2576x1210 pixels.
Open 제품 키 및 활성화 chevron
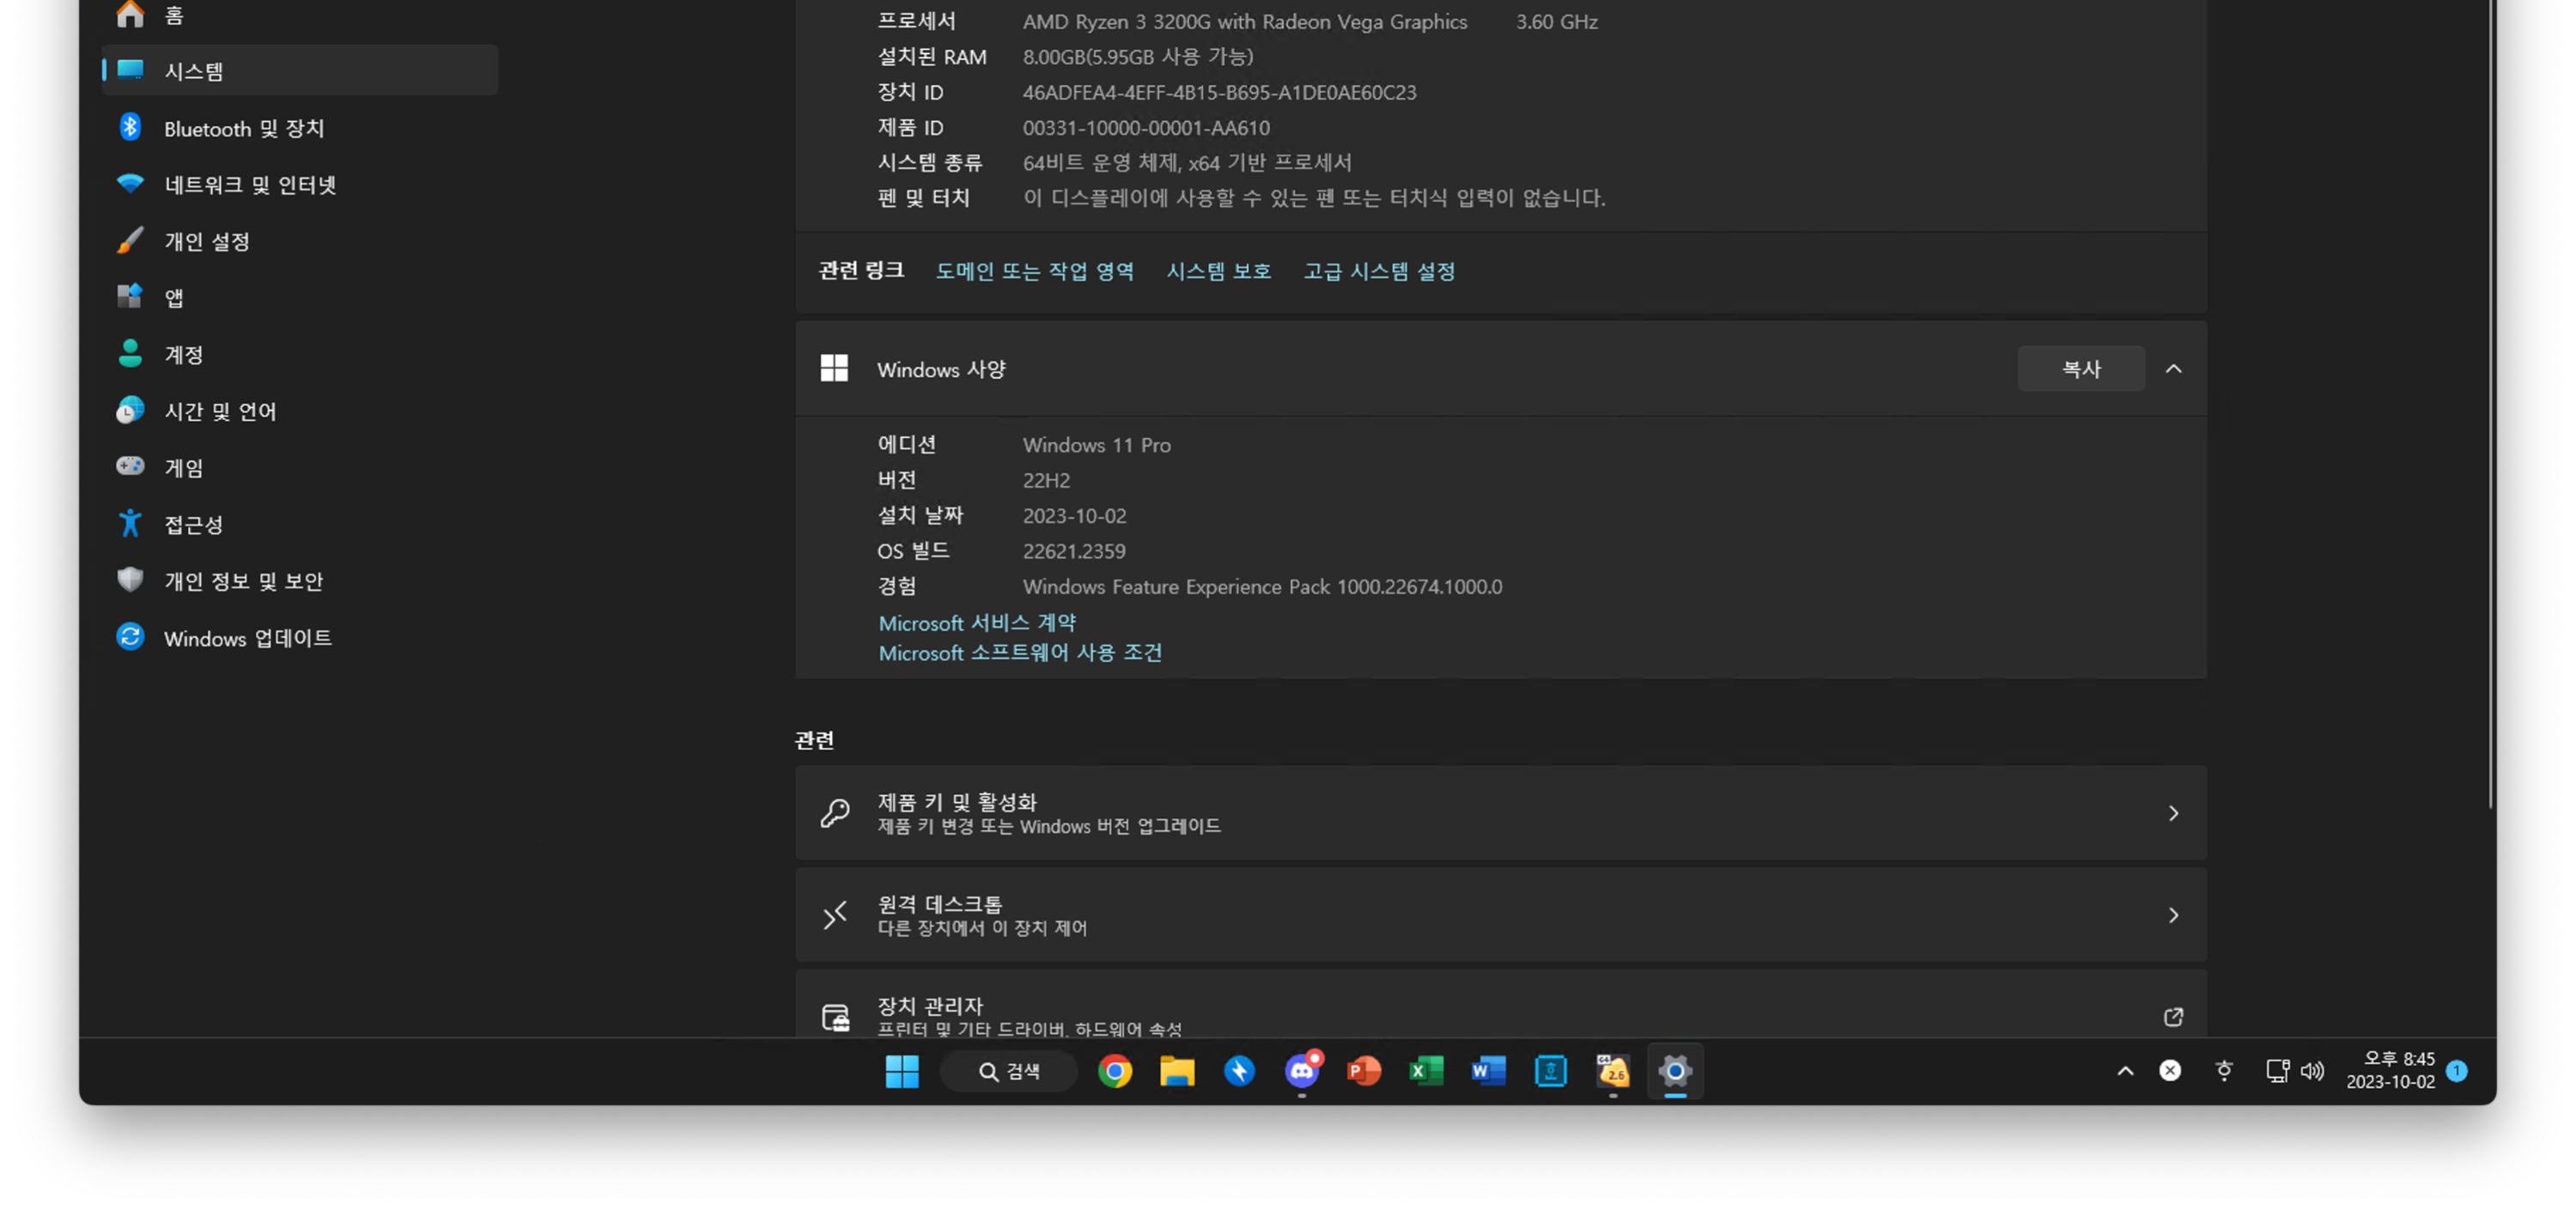(2173, 813)
